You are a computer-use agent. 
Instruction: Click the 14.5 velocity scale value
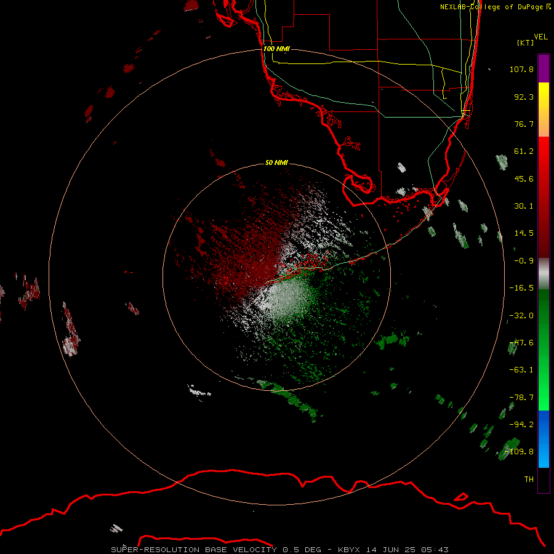(x=524, y=233)
